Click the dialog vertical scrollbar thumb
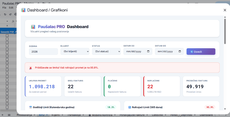 pyautogui.click(x=225, y=31)
